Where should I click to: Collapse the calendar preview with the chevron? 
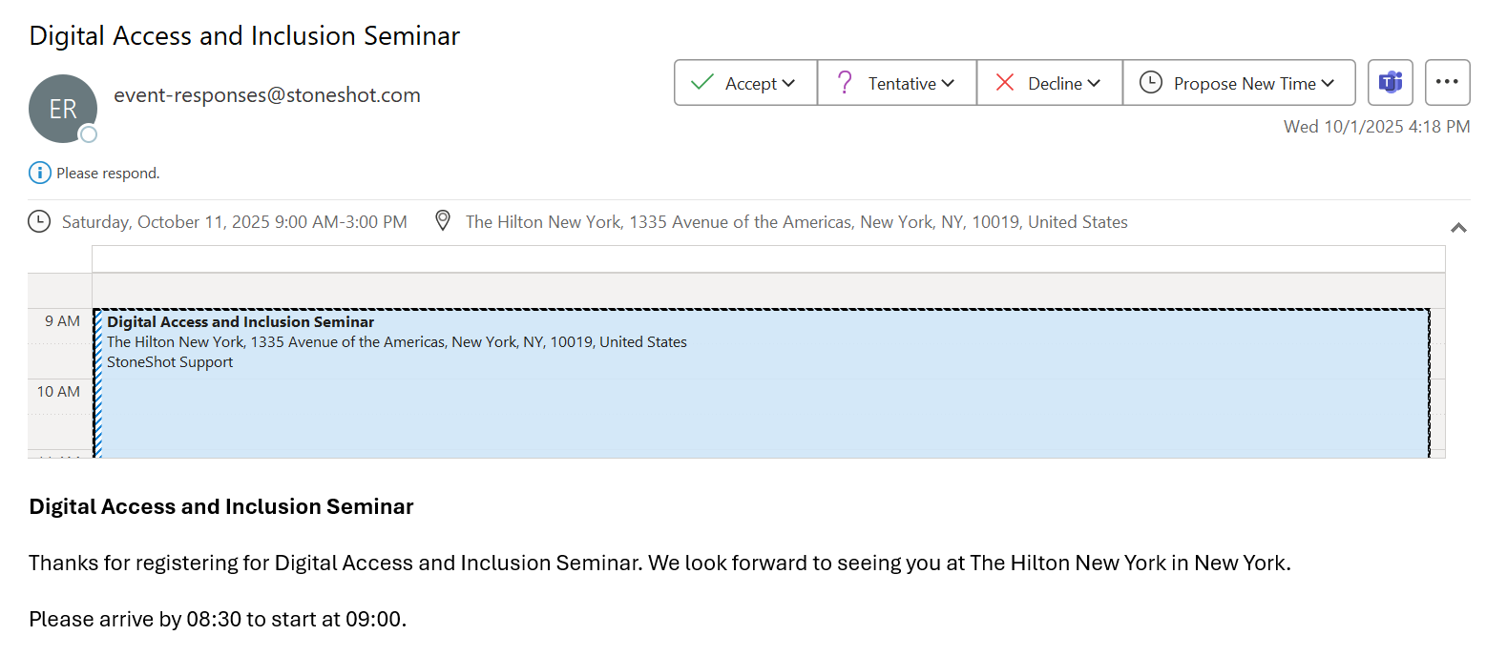pos(1457,227)
